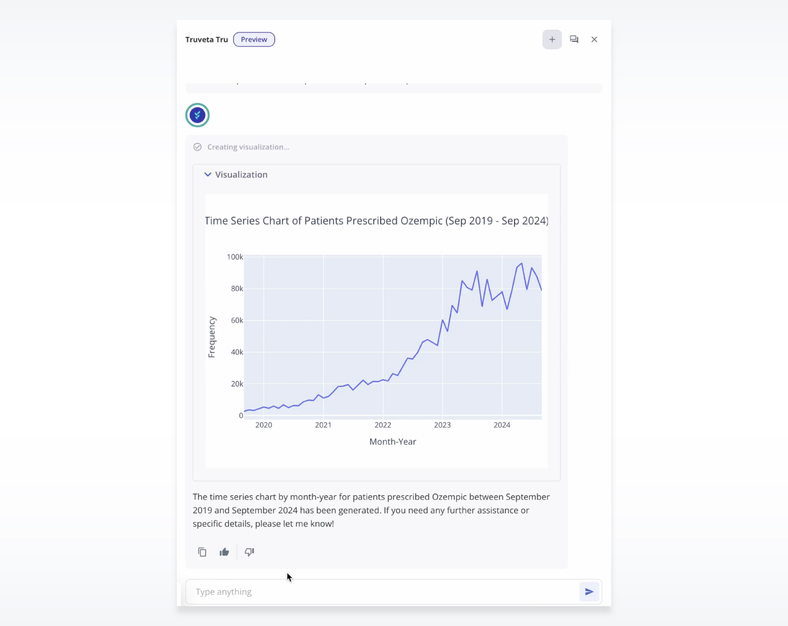Send the message with arrow icon
The image size is (788, 626).
click(x=589, y=592)
